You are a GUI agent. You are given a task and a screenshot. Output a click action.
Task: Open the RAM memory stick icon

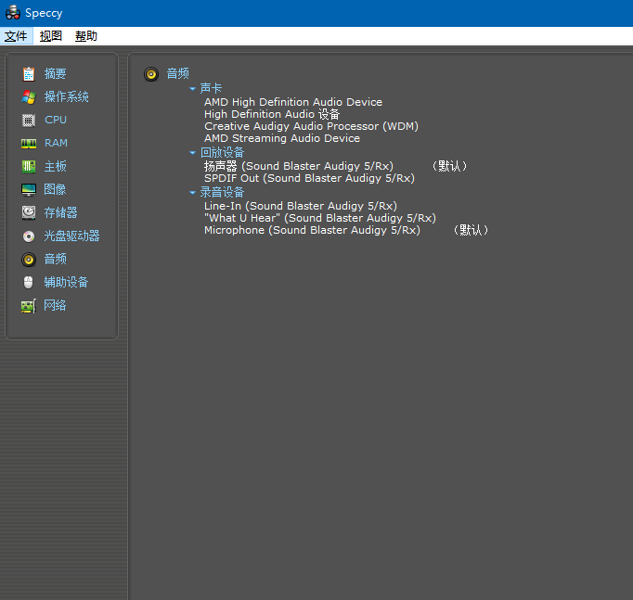tap(29, 143)
